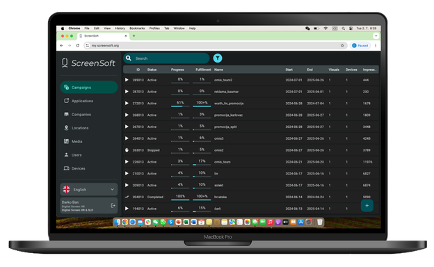Open the filter funnel icon next to search
Viewport: 434px width, 267px height.
pos(218,58)
